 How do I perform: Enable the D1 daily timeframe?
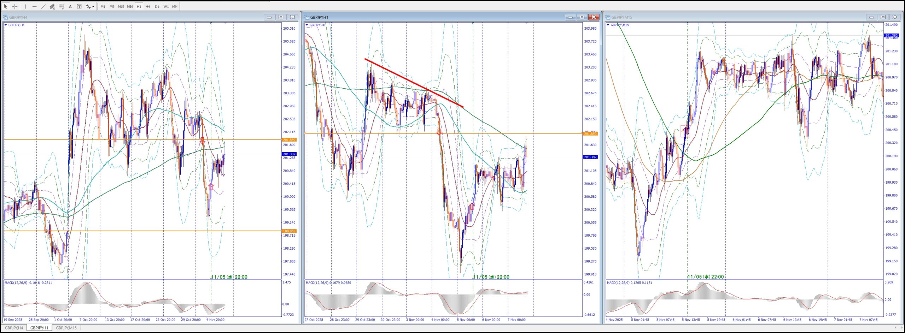click(x=157, y=6)
